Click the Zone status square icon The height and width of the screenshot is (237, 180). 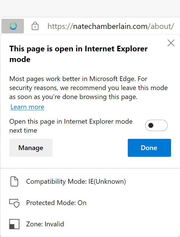pos(14,224)
